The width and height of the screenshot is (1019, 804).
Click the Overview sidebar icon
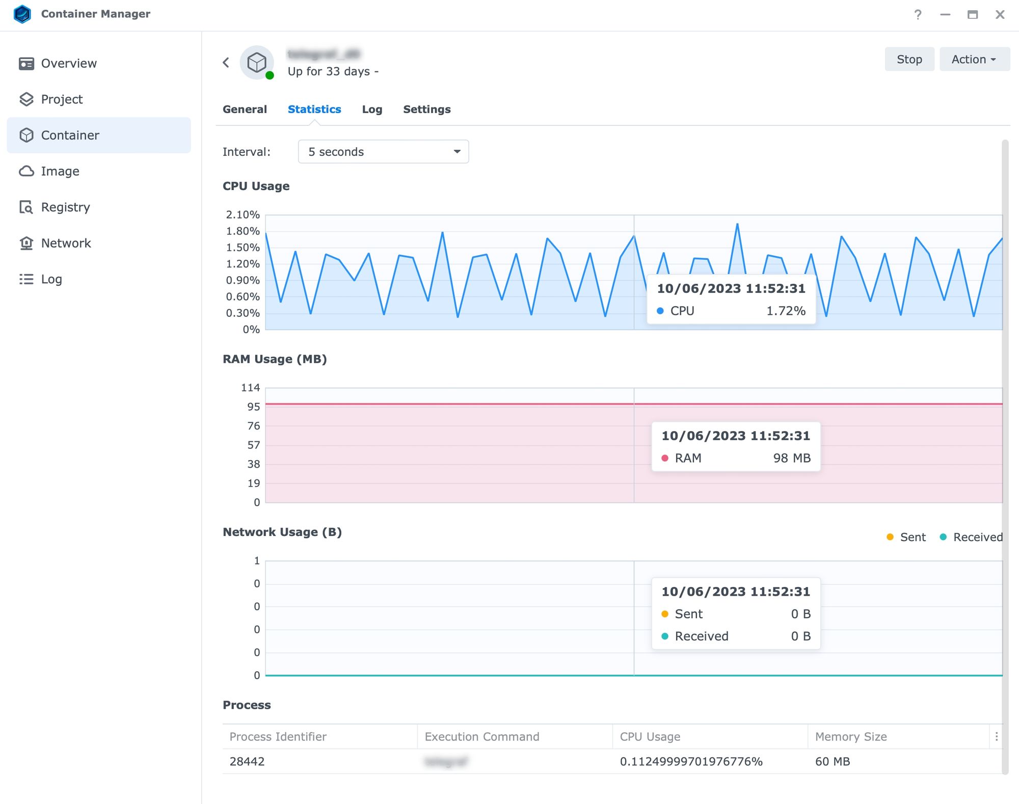tap(26, 63)
